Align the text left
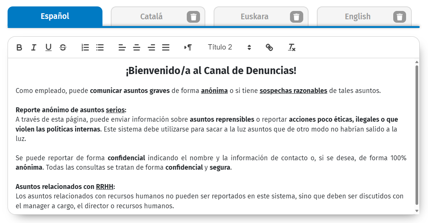Image resolution: width=428 pixels, height=223 pixels. click(122, 47)
